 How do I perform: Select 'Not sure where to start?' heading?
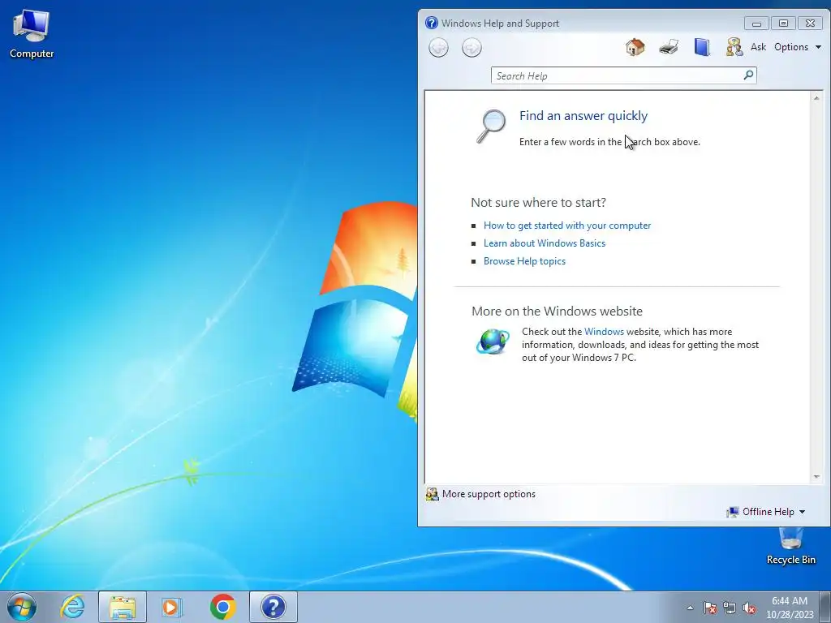coord(539,202)
